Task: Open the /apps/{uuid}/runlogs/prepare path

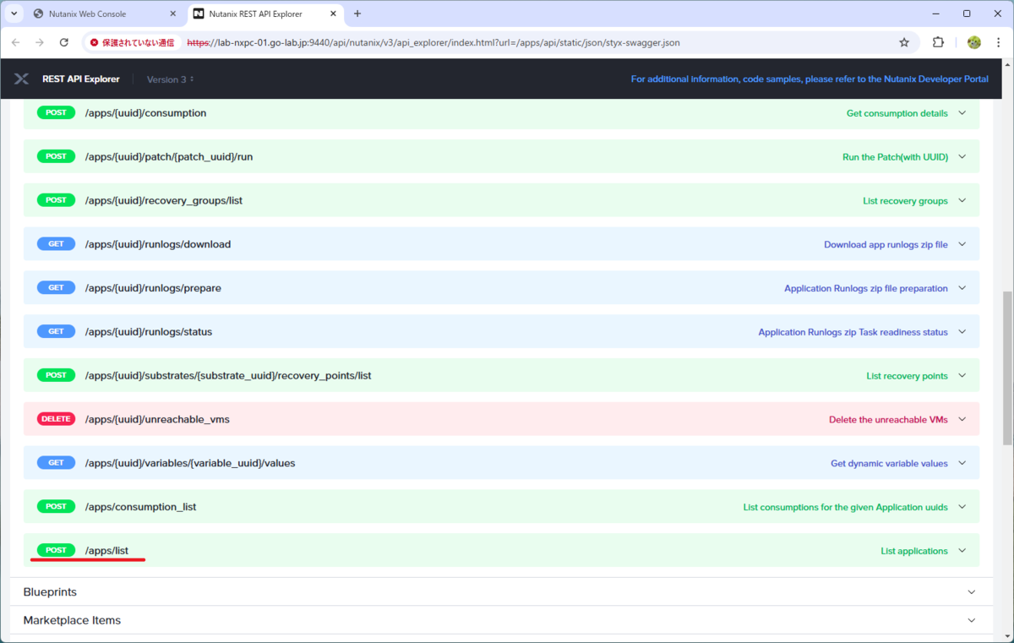Action: (153, 288)
